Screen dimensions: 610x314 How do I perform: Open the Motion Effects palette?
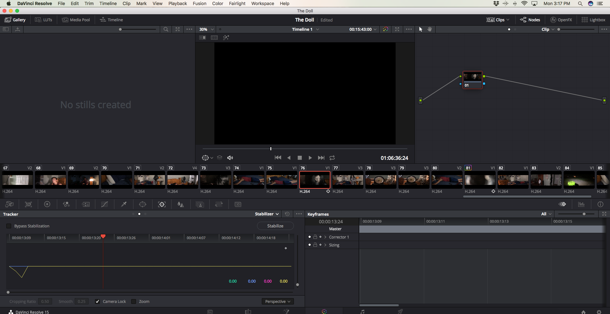[86, 204]
